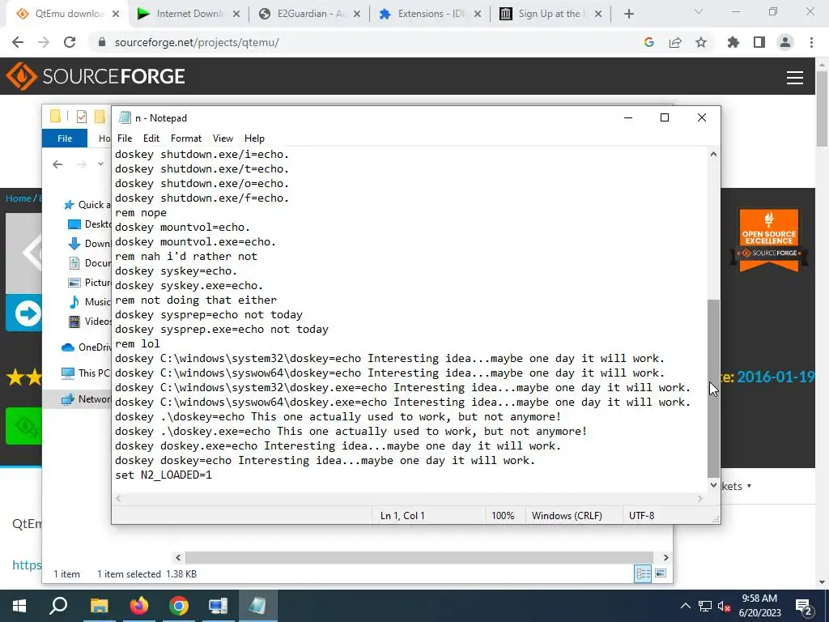Click the Notepad taskbar icon
The width and height of the screenshot is (829, 622).
(258, 606)
